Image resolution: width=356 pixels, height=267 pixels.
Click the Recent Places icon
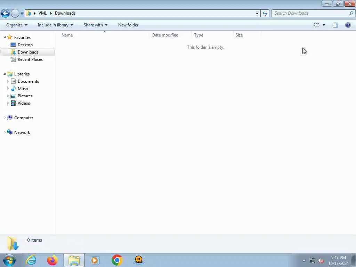pos(13,59)
